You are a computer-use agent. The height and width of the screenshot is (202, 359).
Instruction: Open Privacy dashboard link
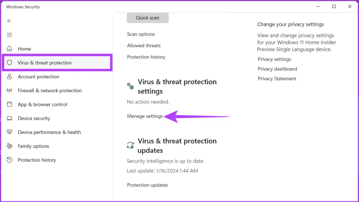277,69
